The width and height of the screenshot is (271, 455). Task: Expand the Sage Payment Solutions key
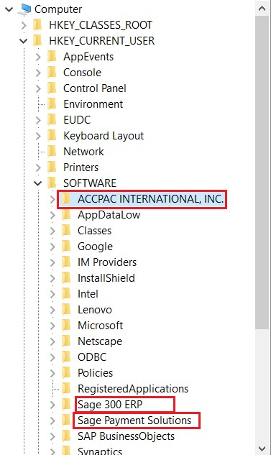(x=52, y=420)
